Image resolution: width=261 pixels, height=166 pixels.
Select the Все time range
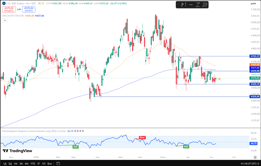tap(50, 163)
